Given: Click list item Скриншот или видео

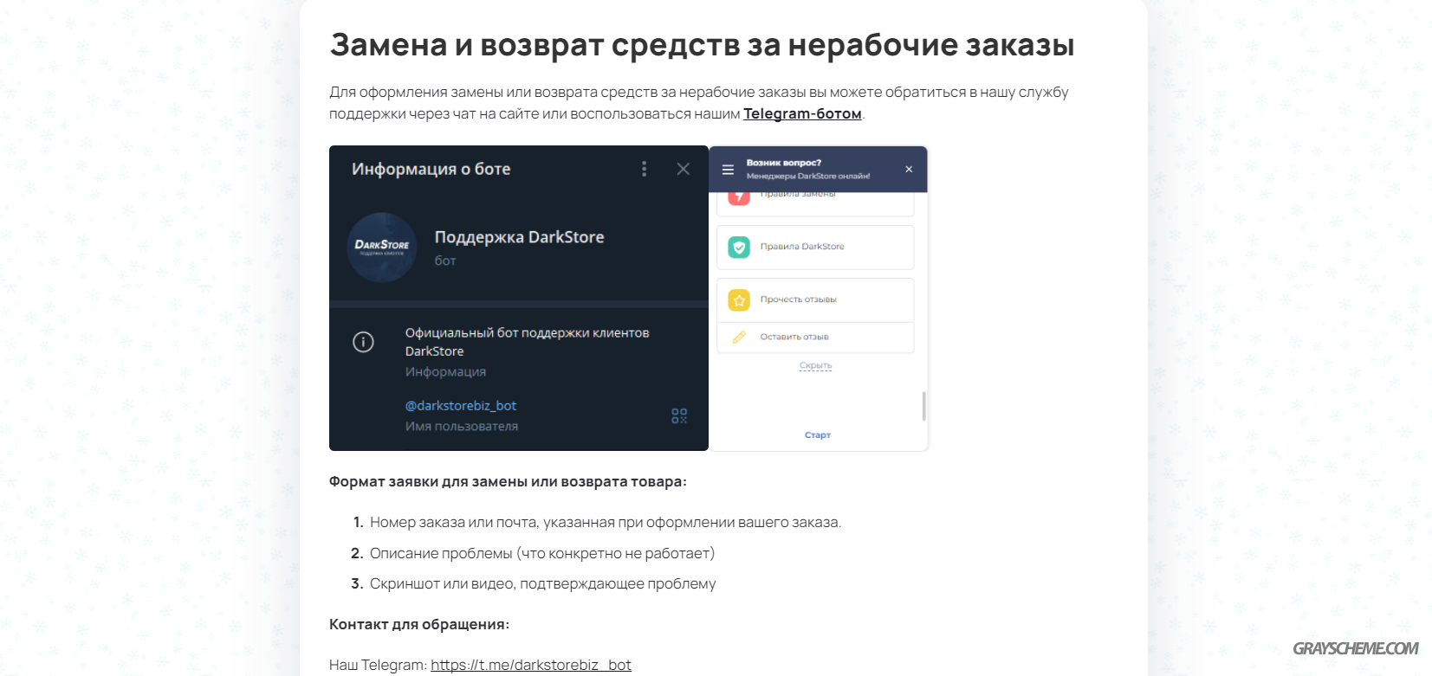Looking at the screenshot, I should pyautogui.click(x=543, y=583).
